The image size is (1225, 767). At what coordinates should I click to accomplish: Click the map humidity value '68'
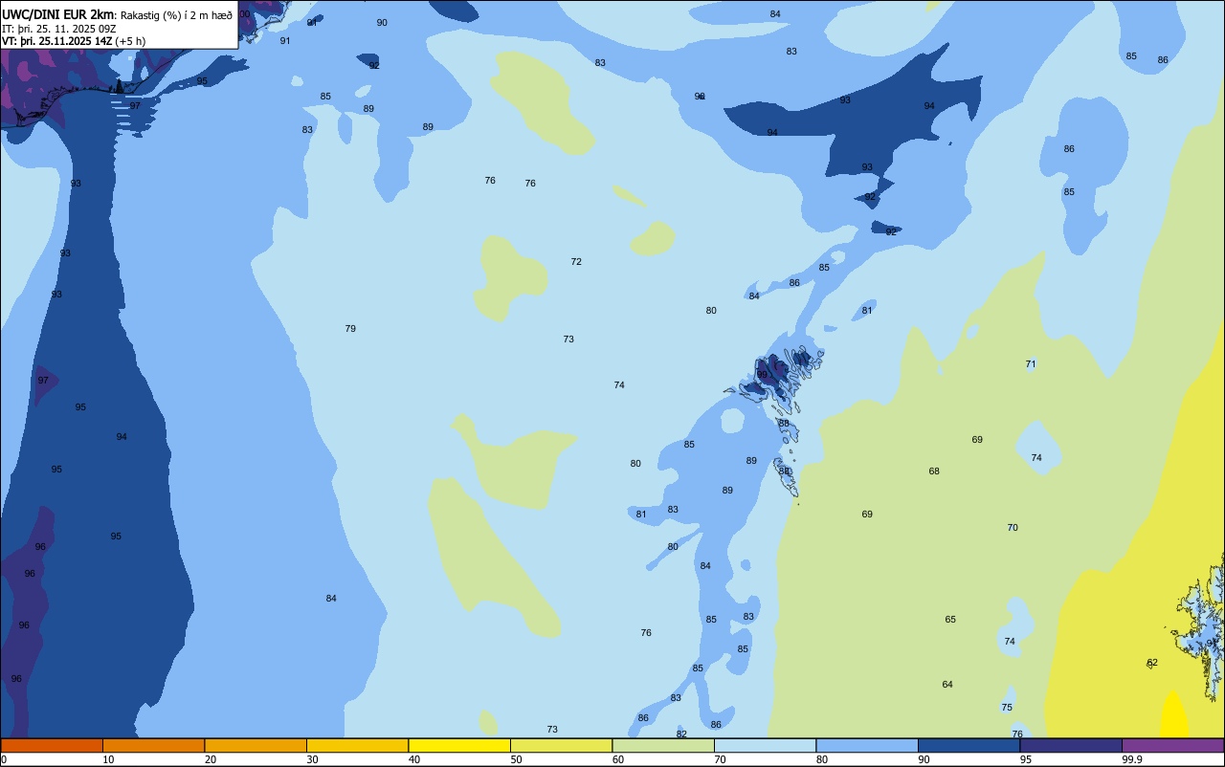tap(934, 471)
